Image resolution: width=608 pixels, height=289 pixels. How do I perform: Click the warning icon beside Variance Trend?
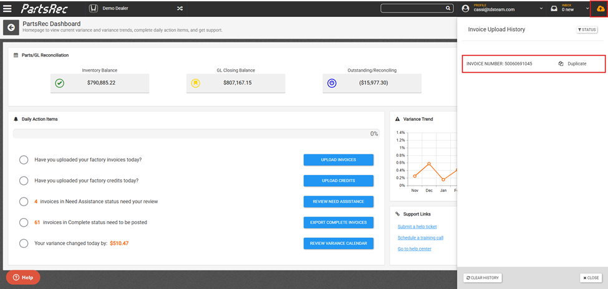point(397,120)
